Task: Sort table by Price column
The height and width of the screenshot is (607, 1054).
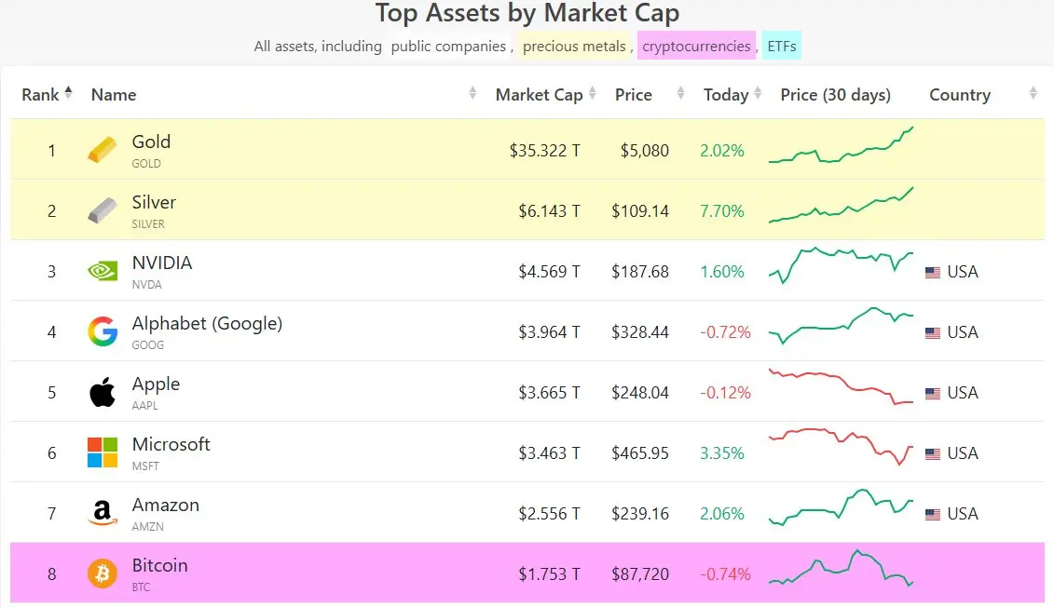Action: (x=634, y=94)
